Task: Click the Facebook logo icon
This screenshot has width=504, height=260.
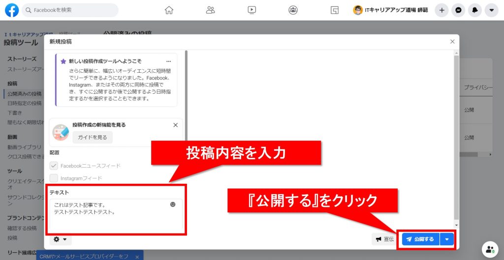Action: [12, 10]
